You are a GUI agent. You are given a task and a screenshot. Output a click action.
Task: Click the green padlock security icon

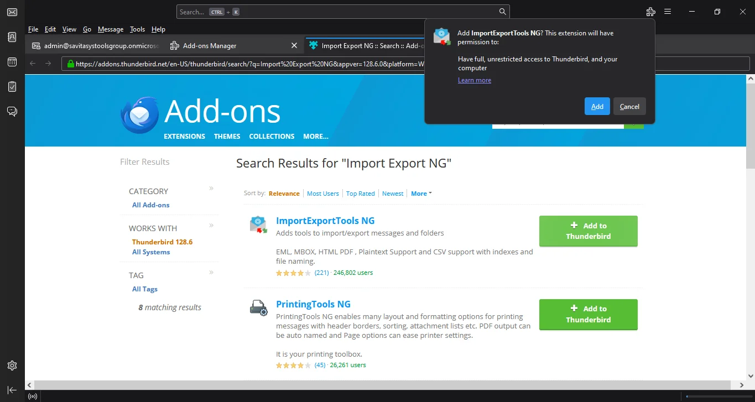click(x=70, y=64)
